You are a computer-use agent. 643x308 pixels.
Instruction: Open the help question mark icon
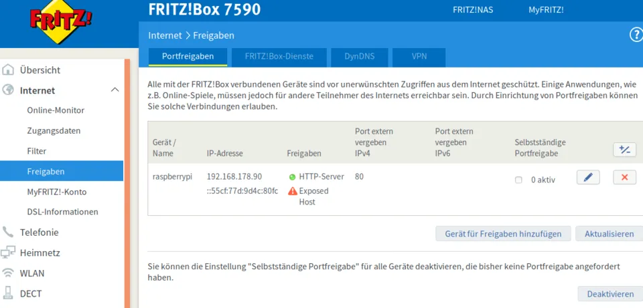click(636, 35)
